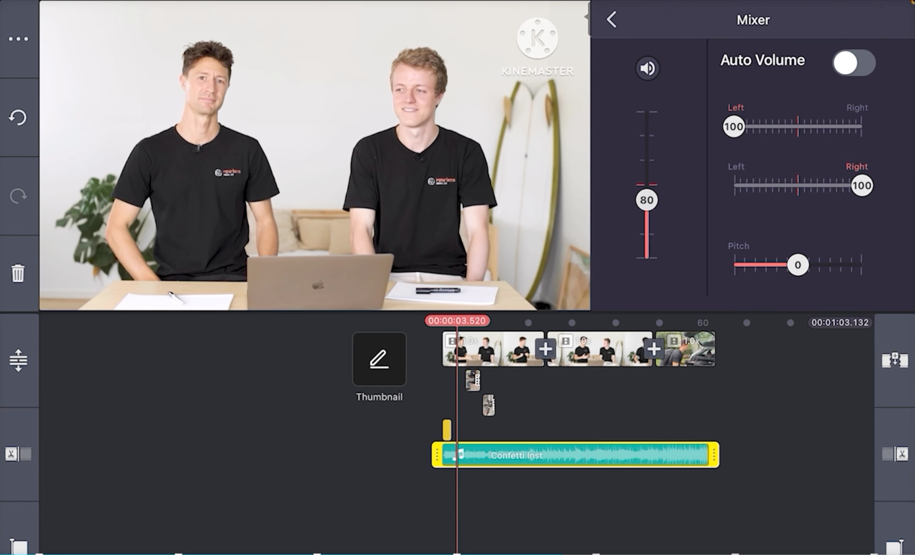Click the Thumbnail edit button

click(379, 359)
